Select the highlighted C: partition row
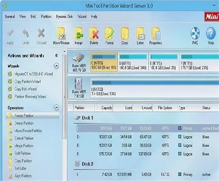 [x=148, y=128]
